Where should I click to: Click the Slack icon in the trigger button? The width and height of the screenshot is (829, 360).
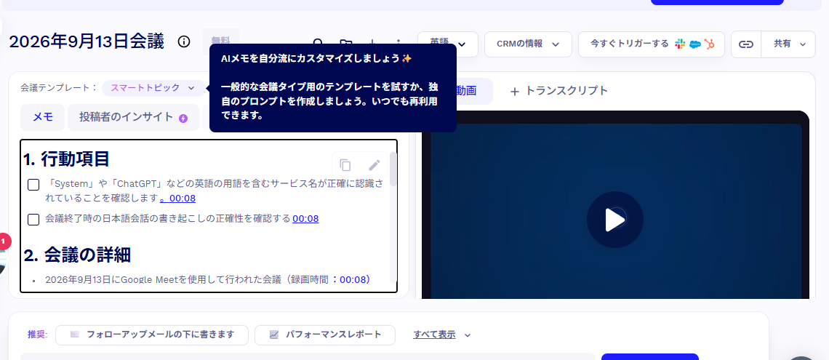(680, 44)
